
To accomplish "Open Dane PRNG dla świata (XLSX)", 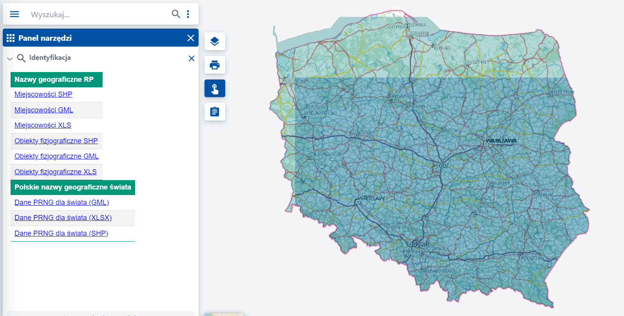I will (x=63, y=218).
